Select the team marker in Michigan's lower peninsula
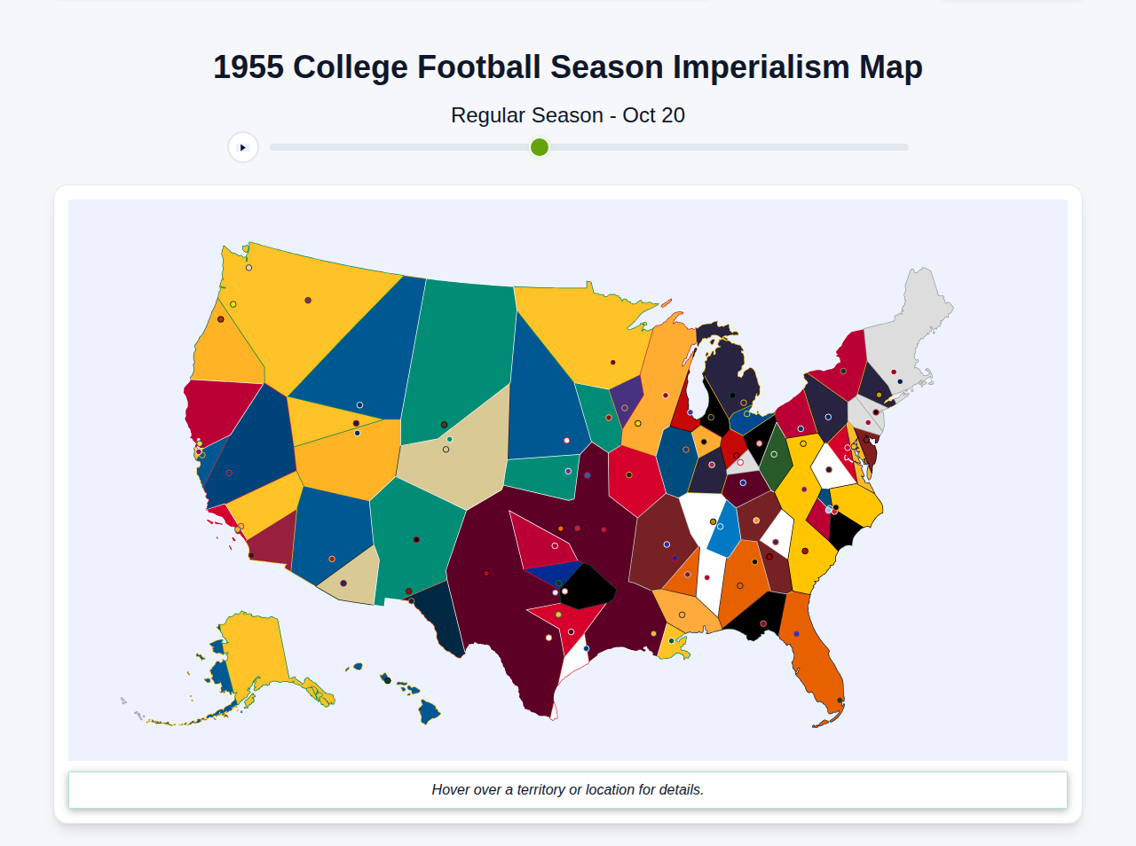The height and width of the screenshot is (846, 1136). pyautogui.click(x=732, y=396)
